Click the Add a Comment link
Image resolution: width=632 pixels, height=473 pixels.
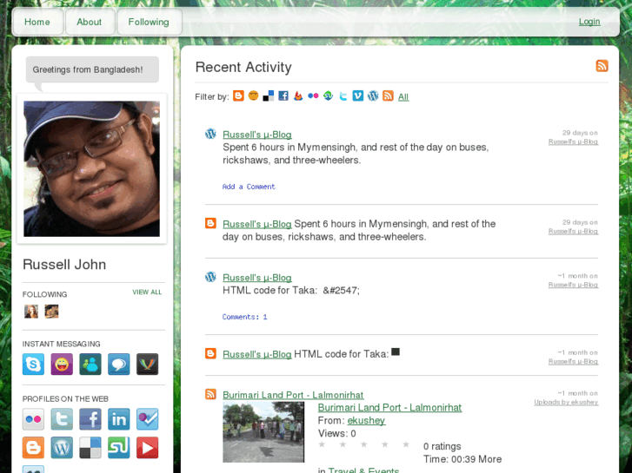tap(249, 187)
